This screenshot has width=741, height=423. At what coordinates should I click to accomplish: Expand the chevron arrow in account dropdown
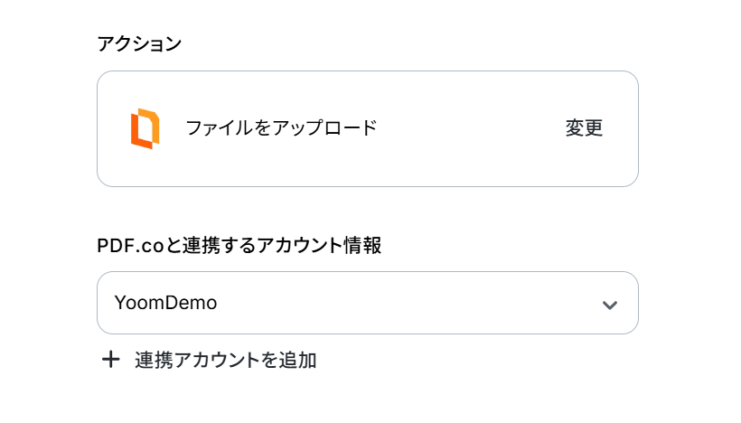coord(610,305)
